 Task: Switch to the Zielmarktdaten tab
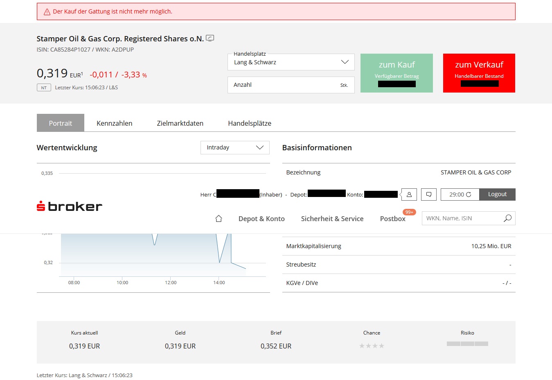[180, 123]
